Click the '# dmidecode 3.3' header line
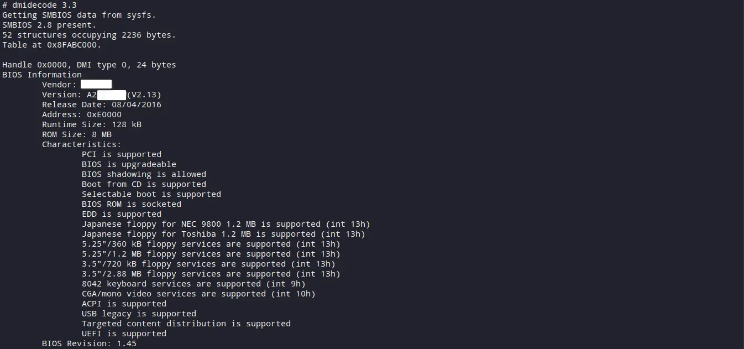The width and height of the screenshot is (744, 349). pyautogui.click(x=39, y=5)
